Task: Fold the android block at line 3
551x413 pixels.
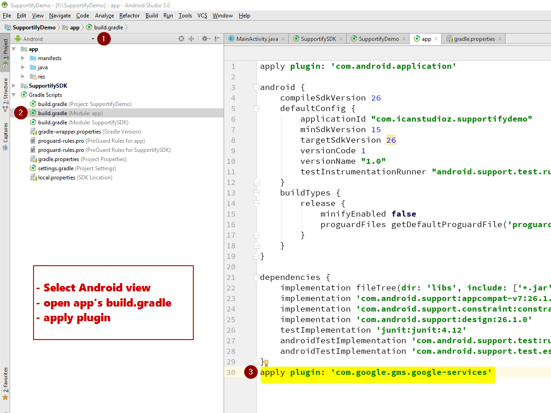Action: (x=256, y=87)
